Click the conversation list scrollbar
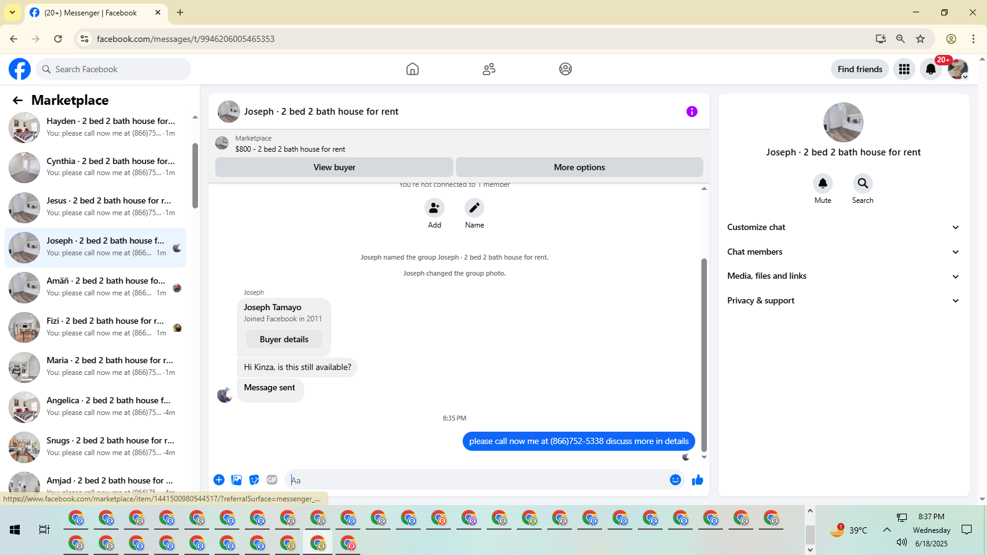Screen dimensions: 987x555 [x=195, y=176]
